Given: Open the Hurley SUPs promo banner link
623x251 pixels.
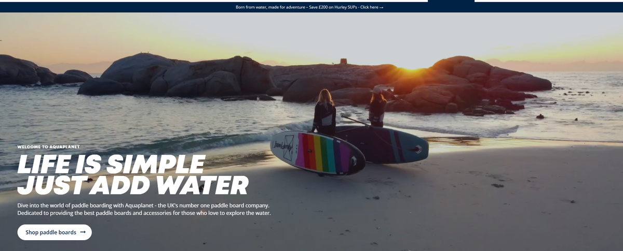Looking at the screenshot, I should click(x=309, y=8).
